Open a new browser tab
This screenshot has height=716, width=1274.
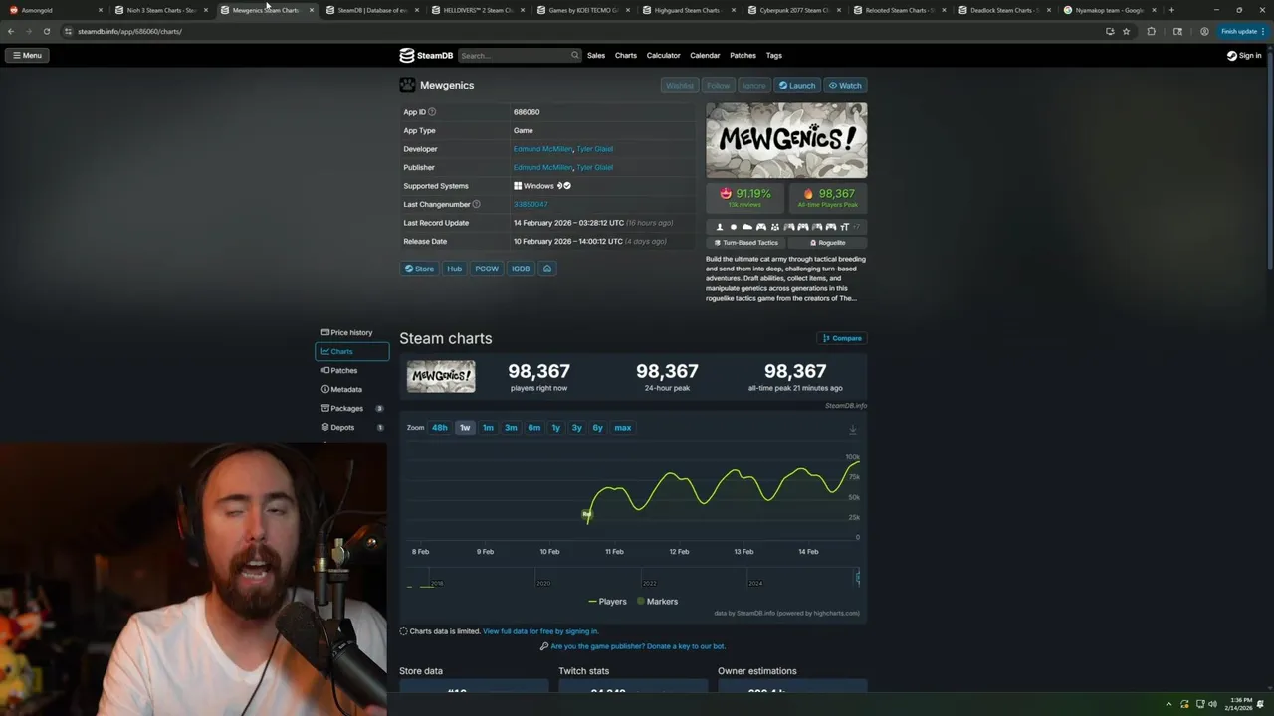[x=1171, y=10]
